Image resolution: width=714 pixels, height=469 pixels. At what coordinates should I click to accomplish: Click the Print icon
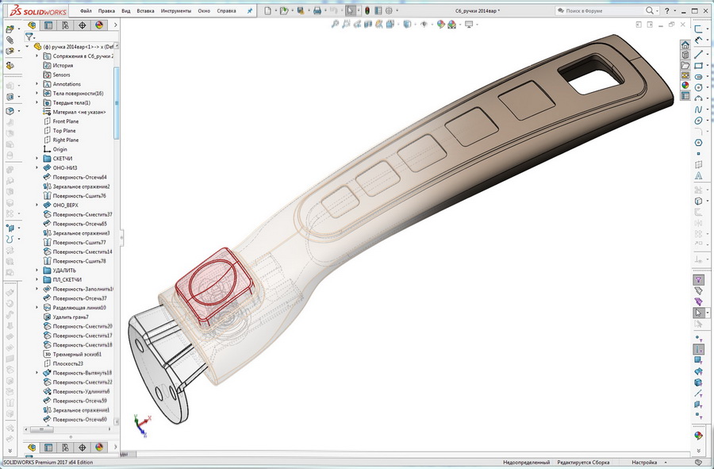pos(317,10)
